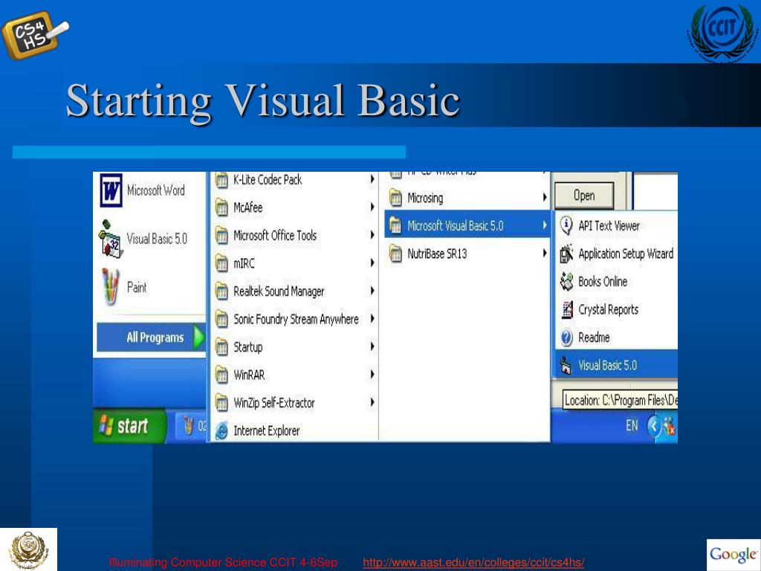Click the Startup folder icon
The image size is (761, 571).
click(x=221, y=346)
